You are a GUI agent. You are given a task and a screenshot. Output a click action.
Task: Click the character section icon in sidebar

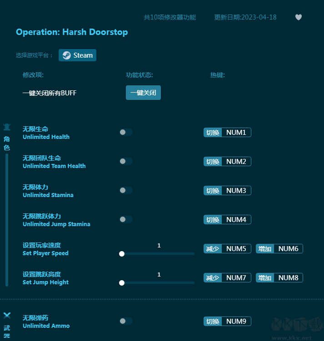pyautogui.click(x=7, y=127)
